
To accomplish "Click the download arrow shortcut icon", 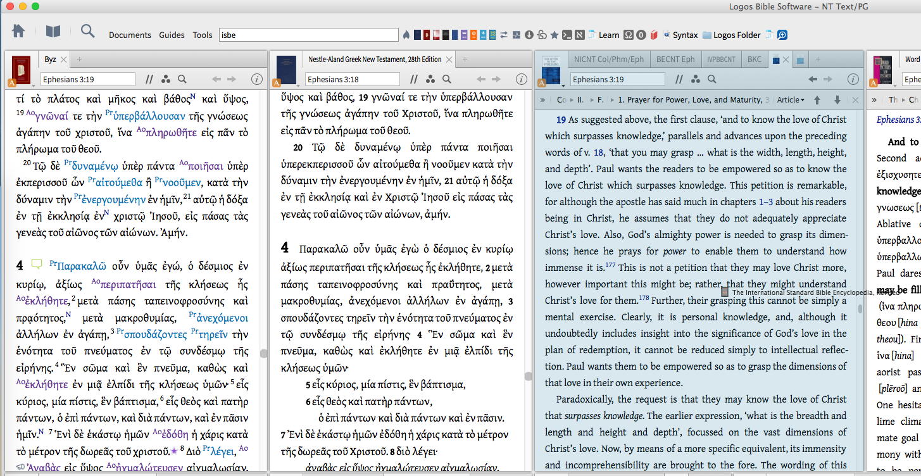I will 529,35.
